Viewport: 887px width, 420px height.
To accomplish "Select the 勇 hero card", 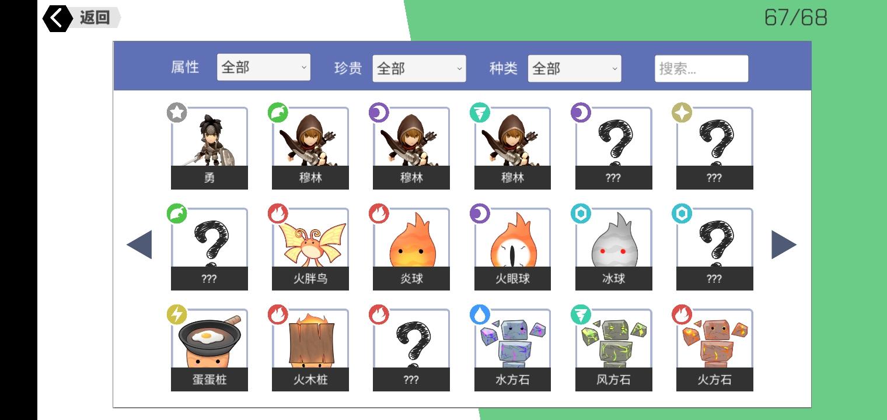I will tap(209, 148).
